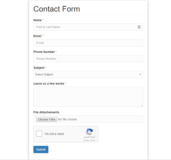Click the "No file chosen" text
The image size is (171, 160).
click(67, 119)
